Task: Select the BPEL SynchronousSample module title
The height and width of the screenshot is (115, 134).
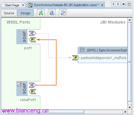Action: (x=107, y=50)
